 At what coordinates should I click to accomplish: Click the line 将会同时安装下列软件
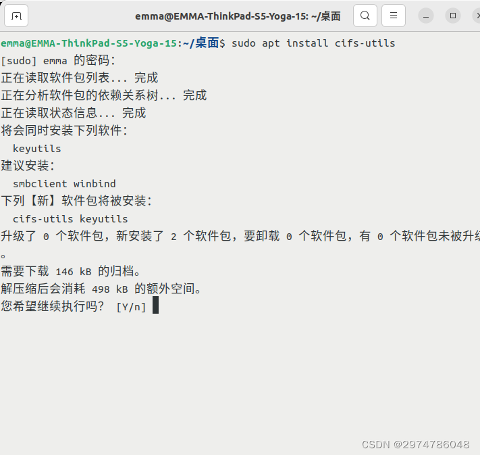pos(64,130)
